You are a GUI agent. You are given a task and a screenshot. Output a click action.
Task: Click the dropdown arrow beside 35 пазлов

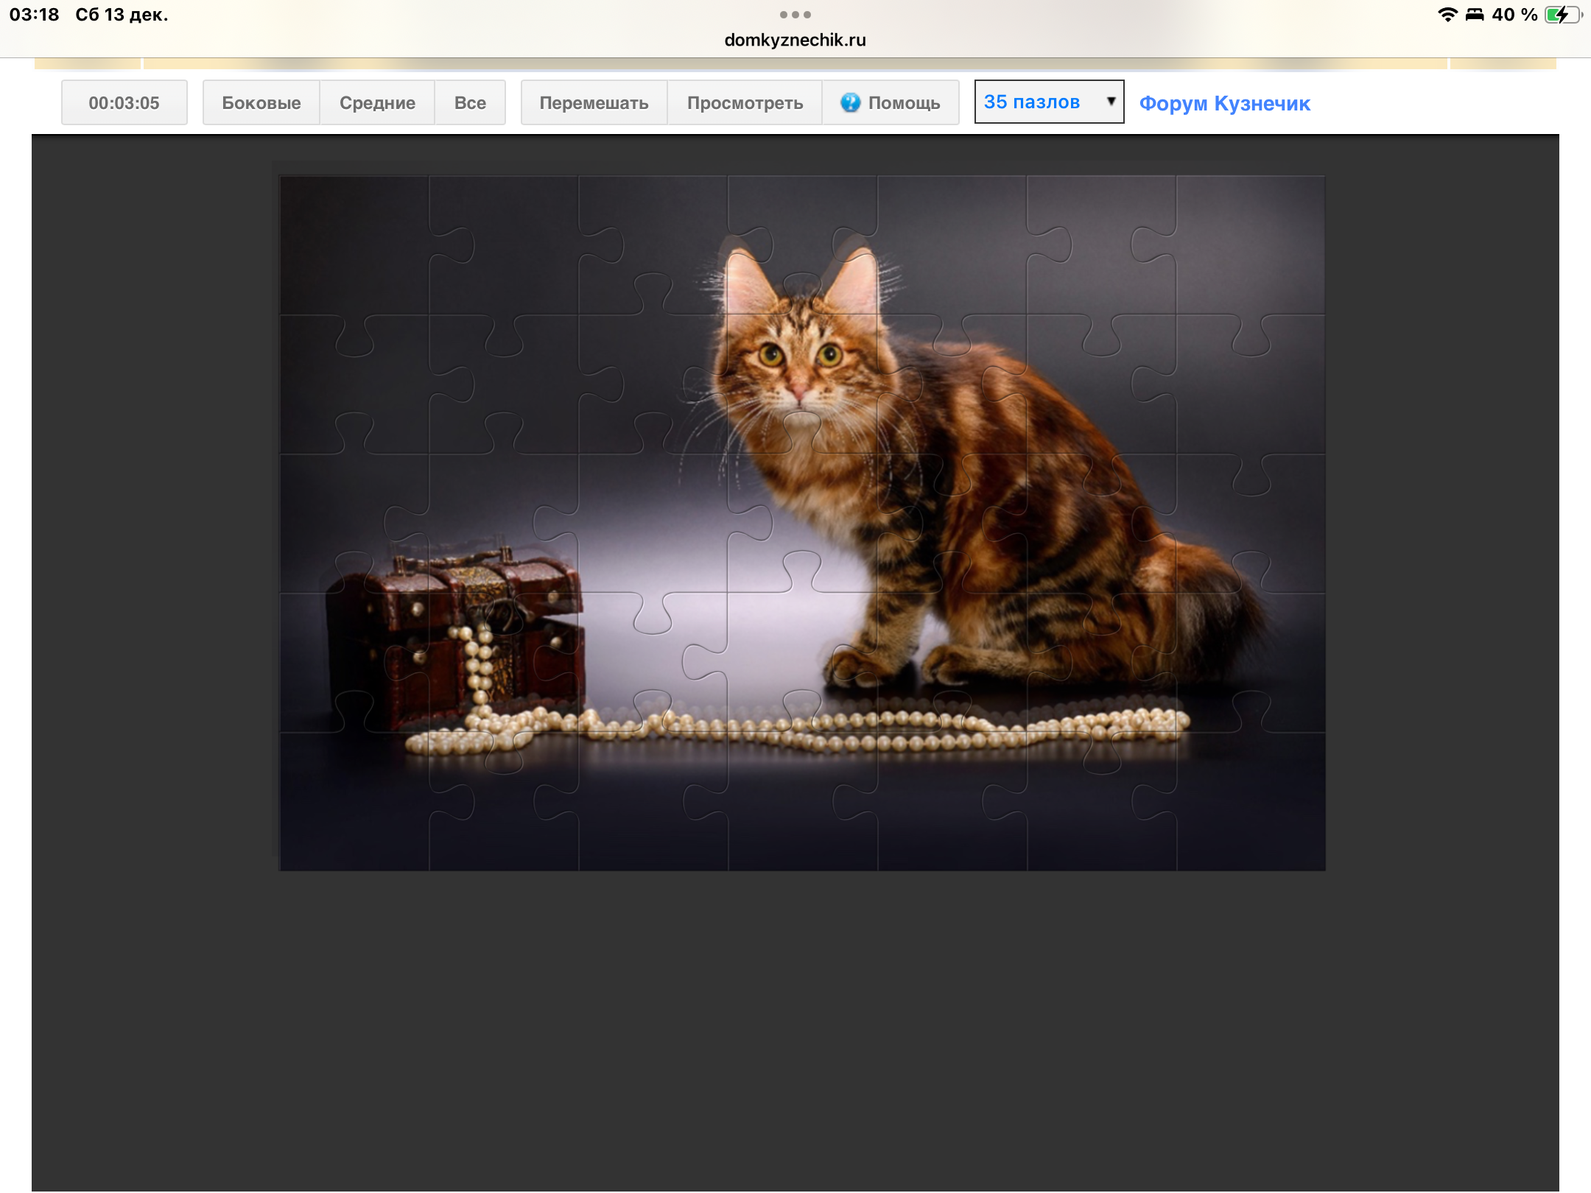coord(1111,102)
